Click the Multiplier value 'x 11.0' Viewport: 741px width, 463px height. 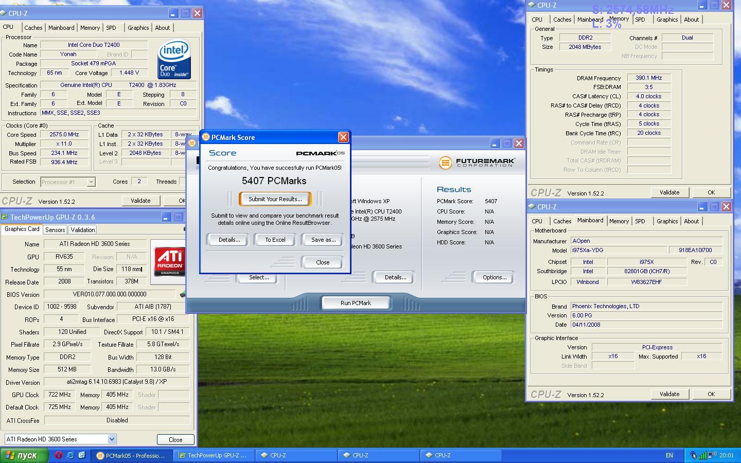[64, 144]
